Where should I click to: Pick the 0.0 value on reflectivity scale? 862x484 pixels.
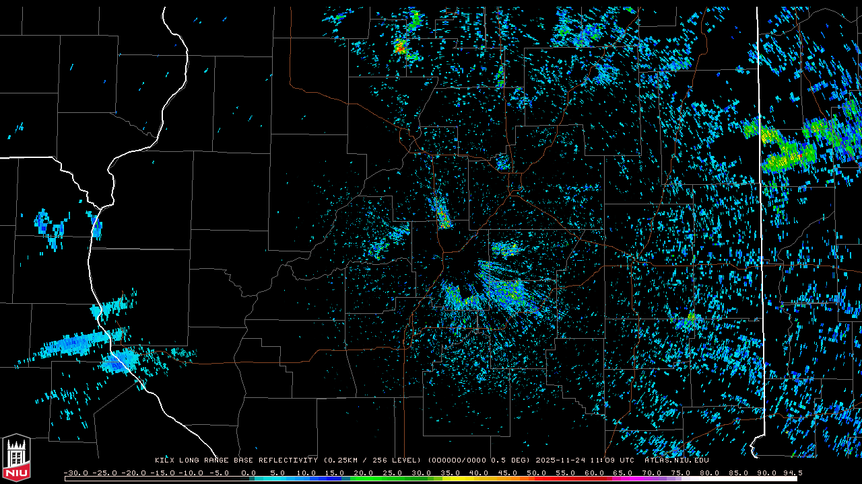(x=248, y=473)
